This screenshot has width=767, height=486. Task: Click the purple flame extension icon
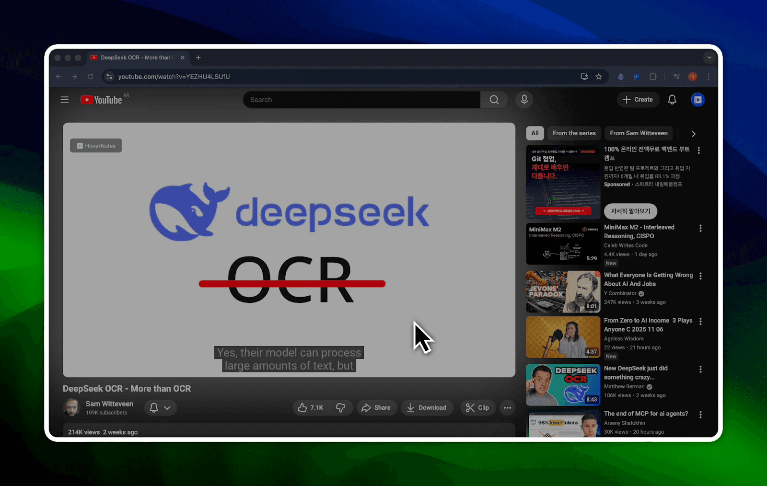621,77
